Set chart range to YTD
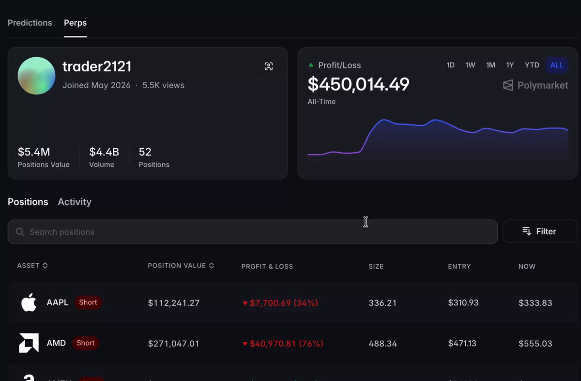581x381 pixels. [x=532, y=65]
